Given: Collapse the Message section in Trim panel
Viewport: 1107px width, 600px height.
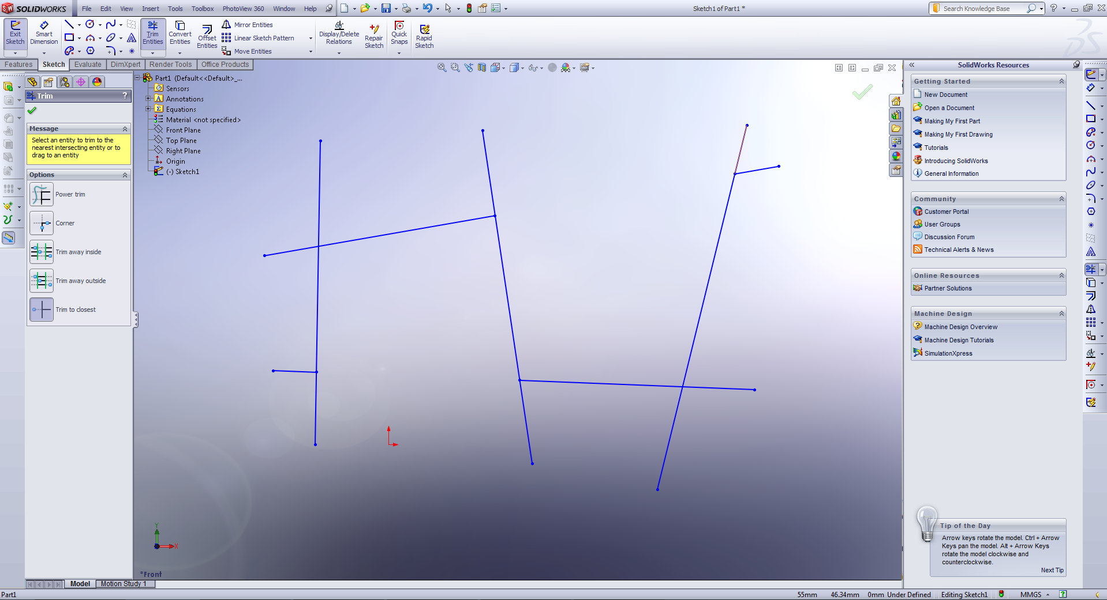Looking at the screenshot, I should (125, 129).
